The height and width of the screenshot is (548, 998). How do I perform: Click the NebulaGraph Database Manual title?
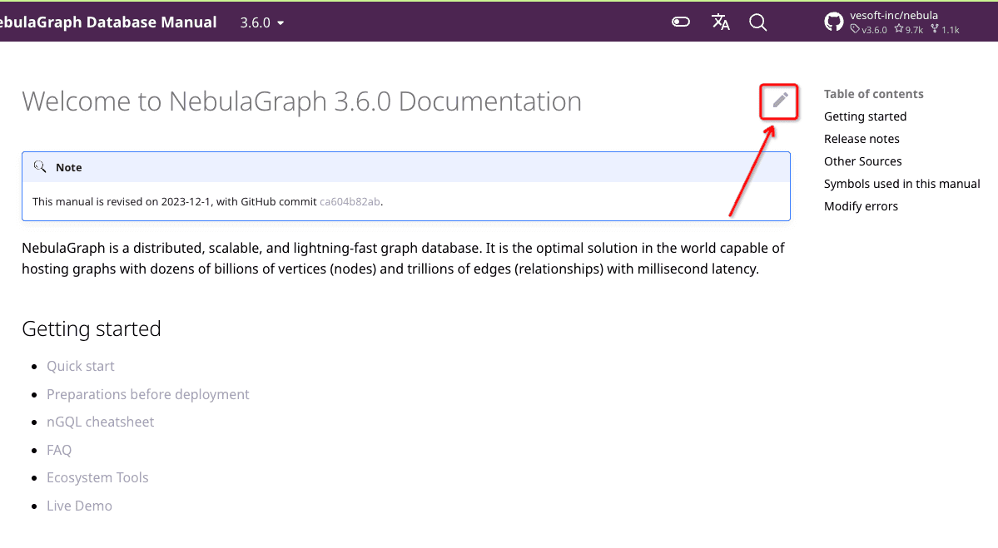(107, 22)
